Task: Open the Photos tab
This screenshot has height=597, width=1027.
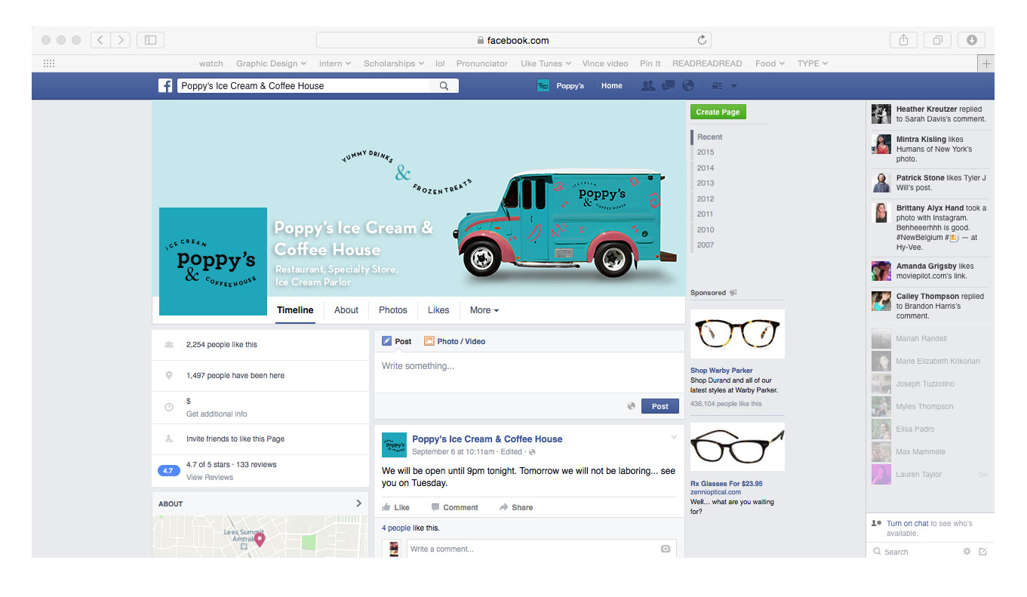Action: tap(393, 310)
